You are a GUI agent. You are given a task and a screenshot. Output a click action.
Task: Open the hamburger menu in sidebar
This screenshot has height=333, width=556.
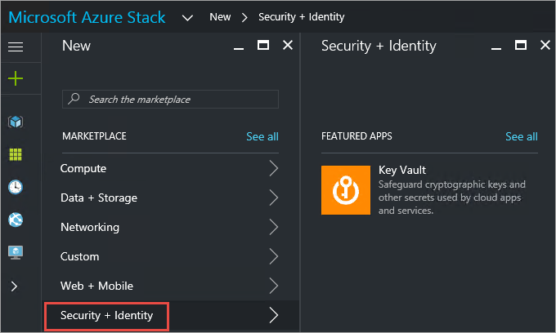click(16, 47)
